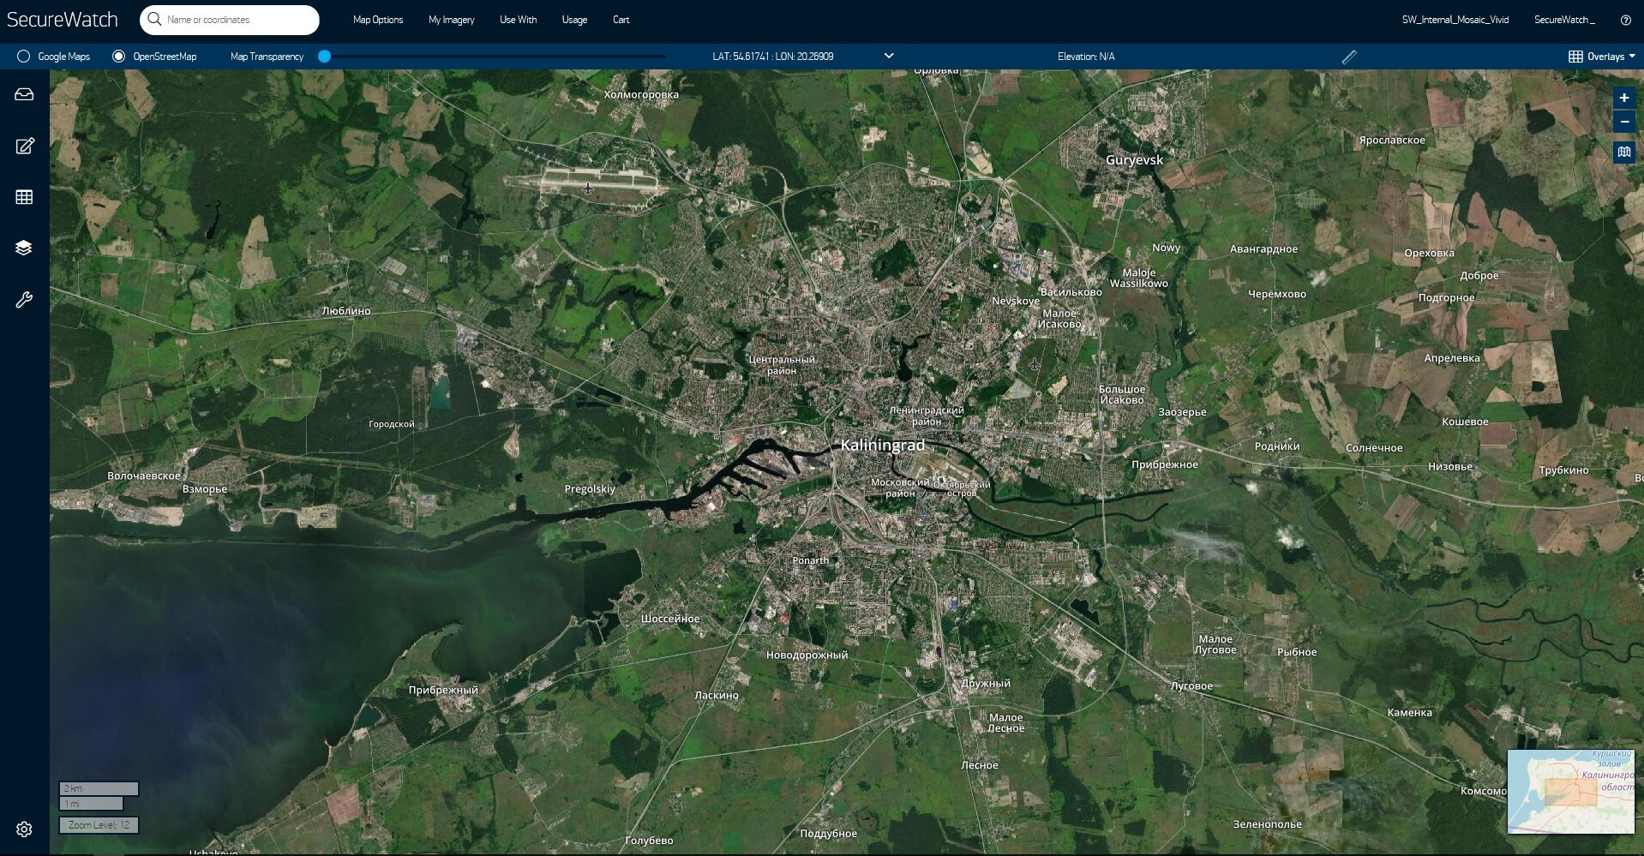Click the Nevskoye map label

[1016, 301]
